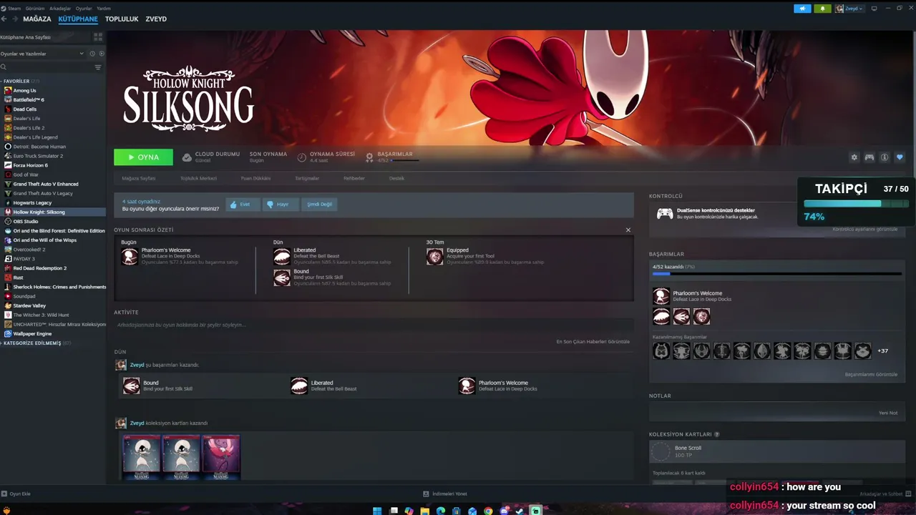Image resolution: width=916 pixels, height=515 pixels.
Task: Sort library by recent activity clock icon
Action: [x=92, y=54]
